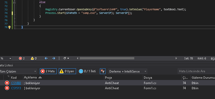Image resolution: width=215 pixels, height=99 pixels.
Task: Toggle the '0 Uyarı' warnings filter button
Action: click(x=67, y=71)
